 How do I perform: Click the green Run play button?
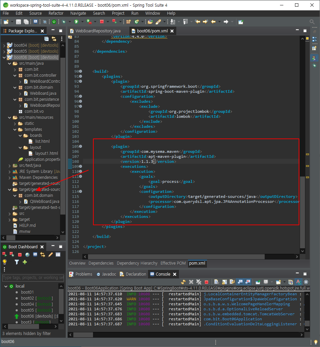(x=76, y=22)
